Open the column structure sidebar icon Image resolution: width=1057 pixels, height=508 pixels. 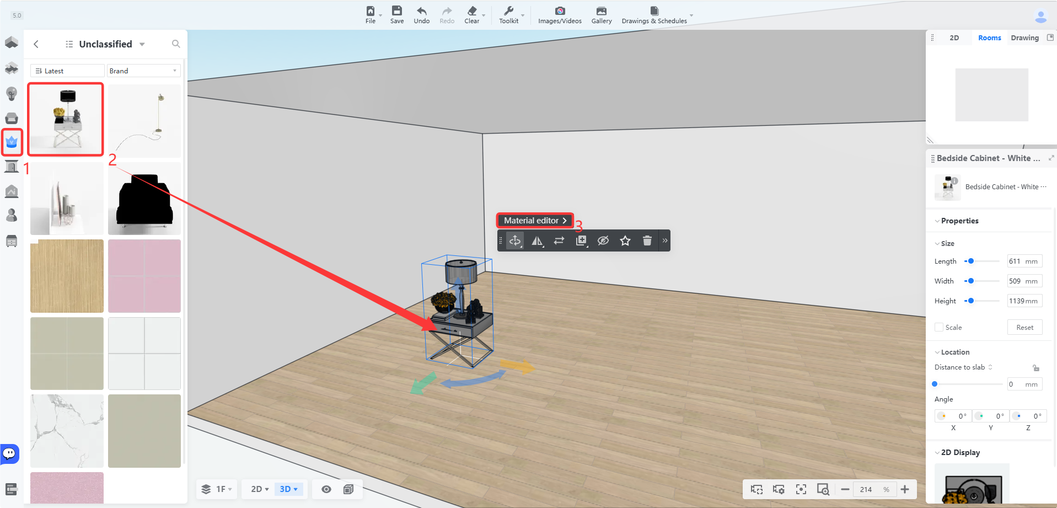pyautogui.click(x=12, y=166)
